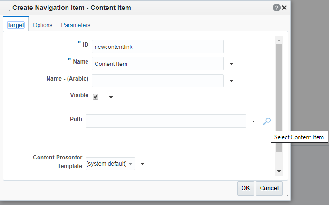Image resolution: width=329 pixels, height=205 pixels.
Task: Click the Select Content Item magnifier icon
Action: coord(267,121)
